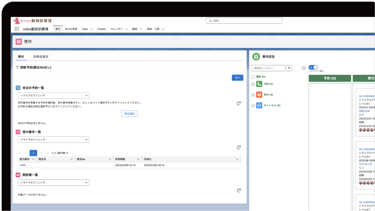Uncheck the 予約 (0) checkbox
This screenshot has width=375, height=211.
click(253, 84)
